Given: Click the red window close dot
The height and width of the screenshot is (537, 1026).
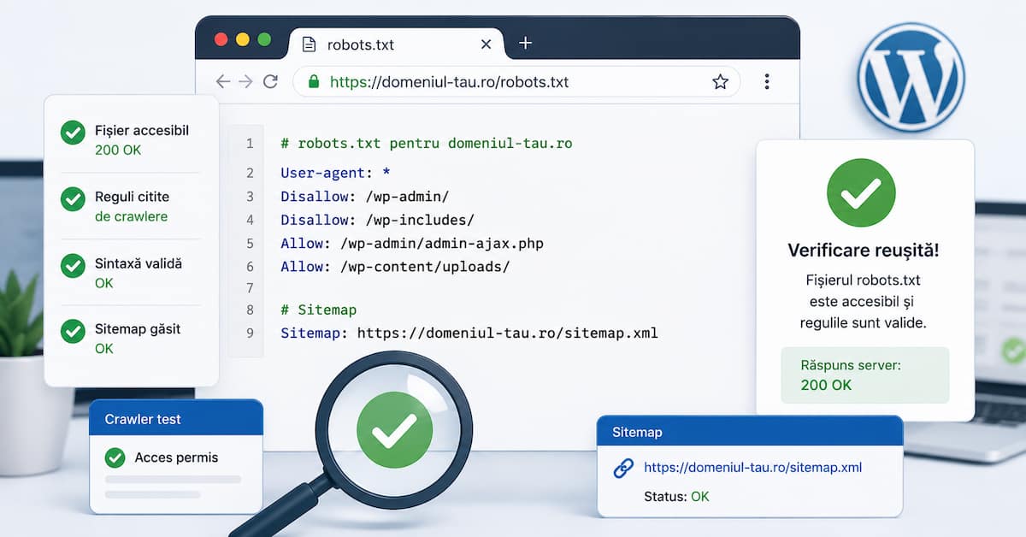Looking at the screenshot, I should click(x=221, y=39).
